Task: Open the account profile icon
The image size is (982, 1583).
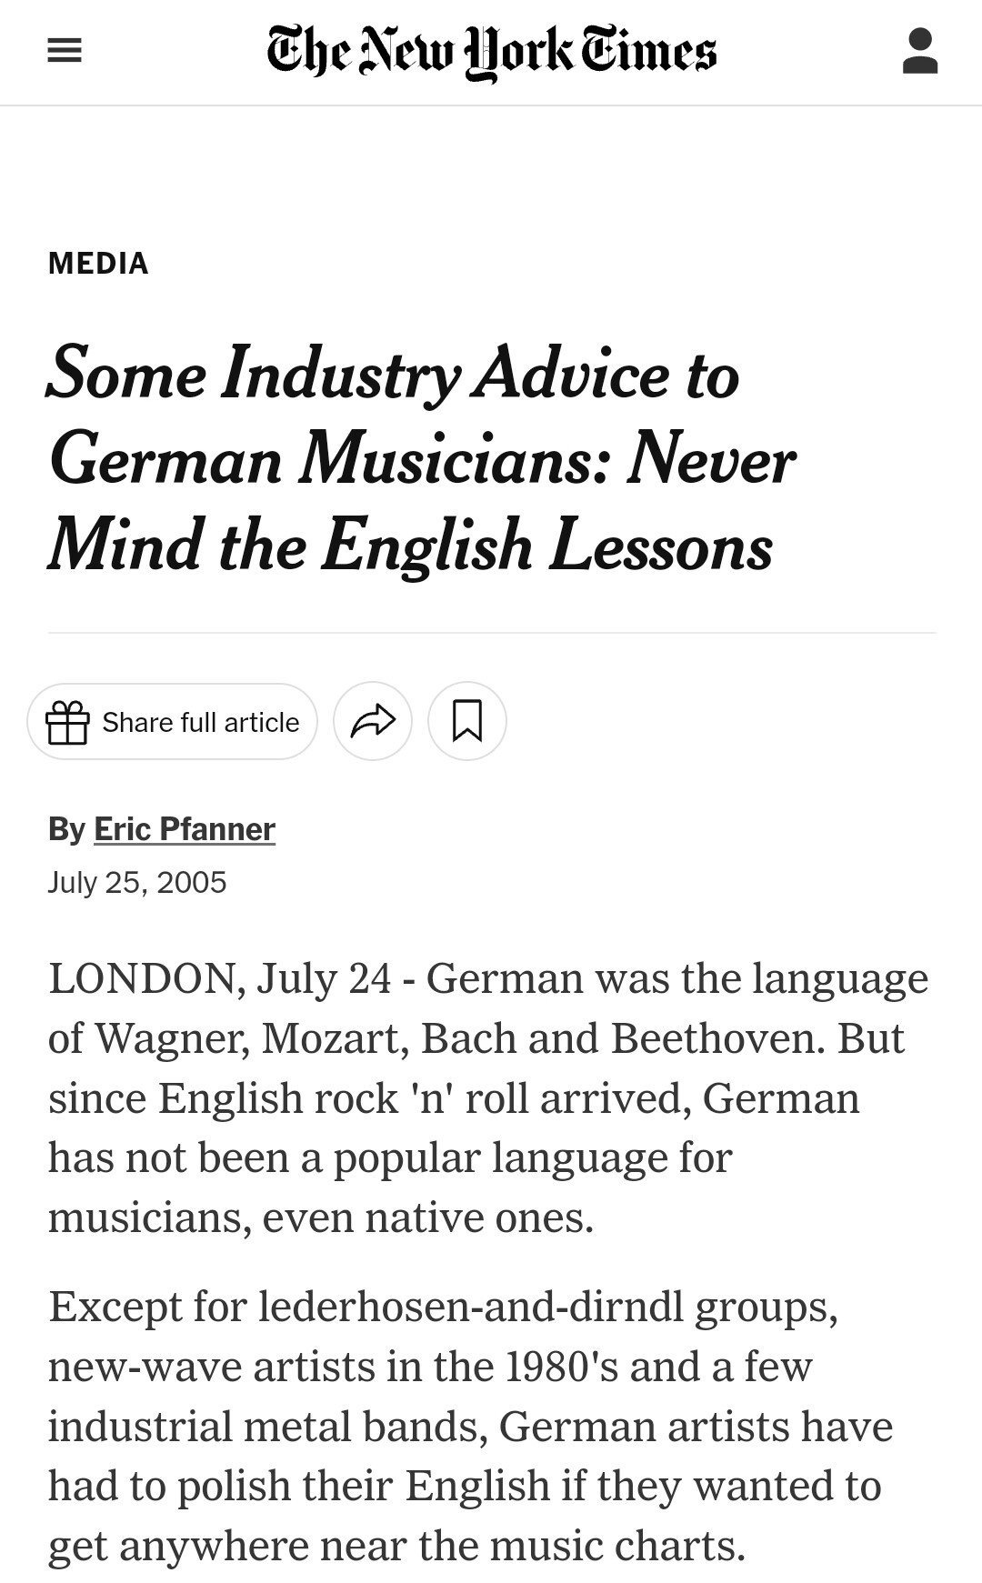Action: pyautogui.click(x=919, y=52)
